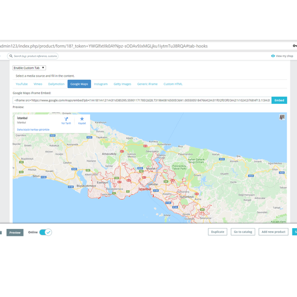Screen dimensions: 297x297
Task: Open the Getty Images tab
Action: [123, 84]
